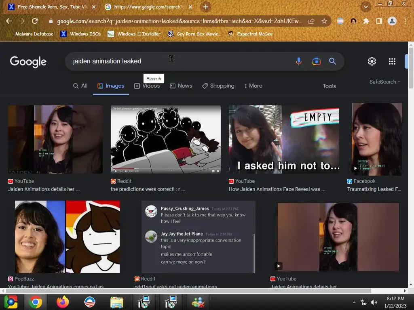Click the volume speaker tray icon
The width and height of the screenshot is (414, 310).
pyautogui.click(x=374, y=302)
